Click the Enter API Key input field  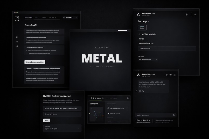pyautogui.click(x=62, y=114)
